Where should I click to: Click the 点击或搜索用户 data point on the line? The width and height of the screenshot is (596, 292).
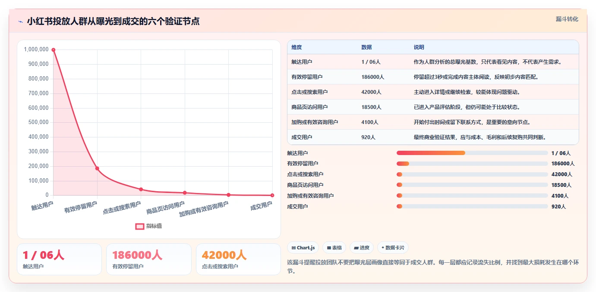click(x=141, y=189)
